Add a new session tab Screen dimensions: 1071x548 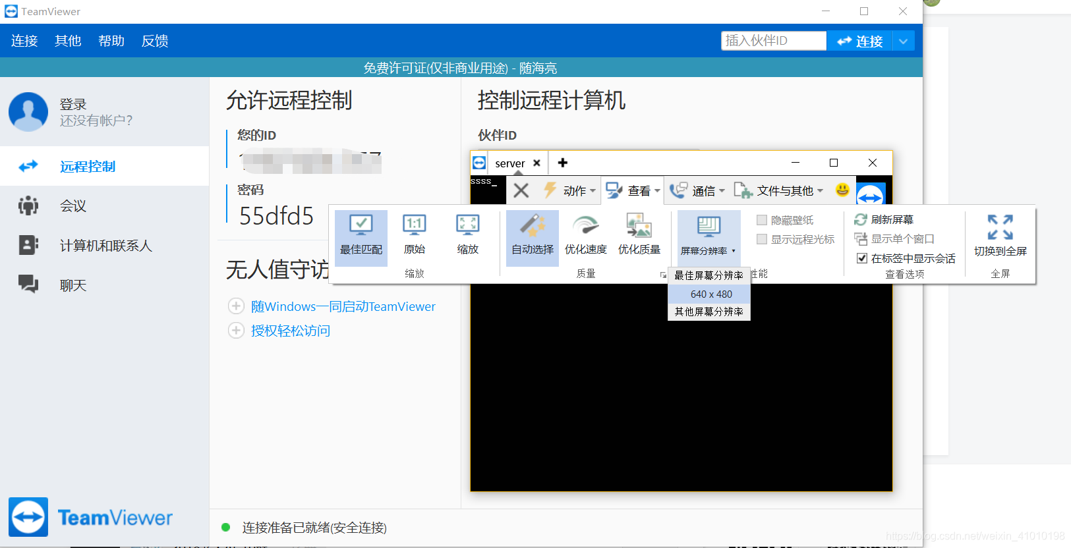click(x=563, y=163)
